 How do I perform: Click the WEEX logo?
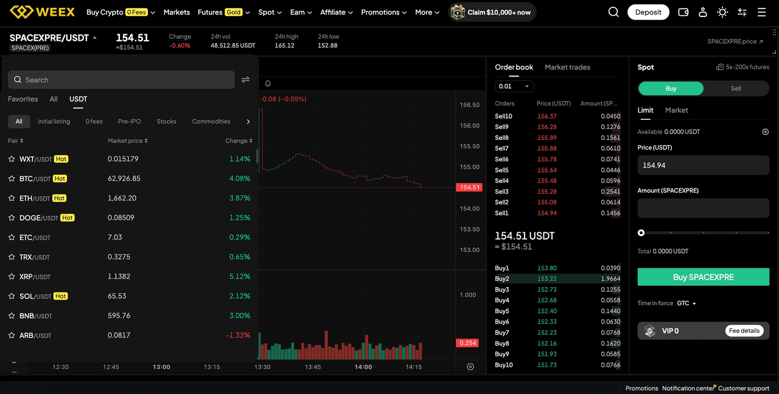pyautogui.click(x=42, y=12)
